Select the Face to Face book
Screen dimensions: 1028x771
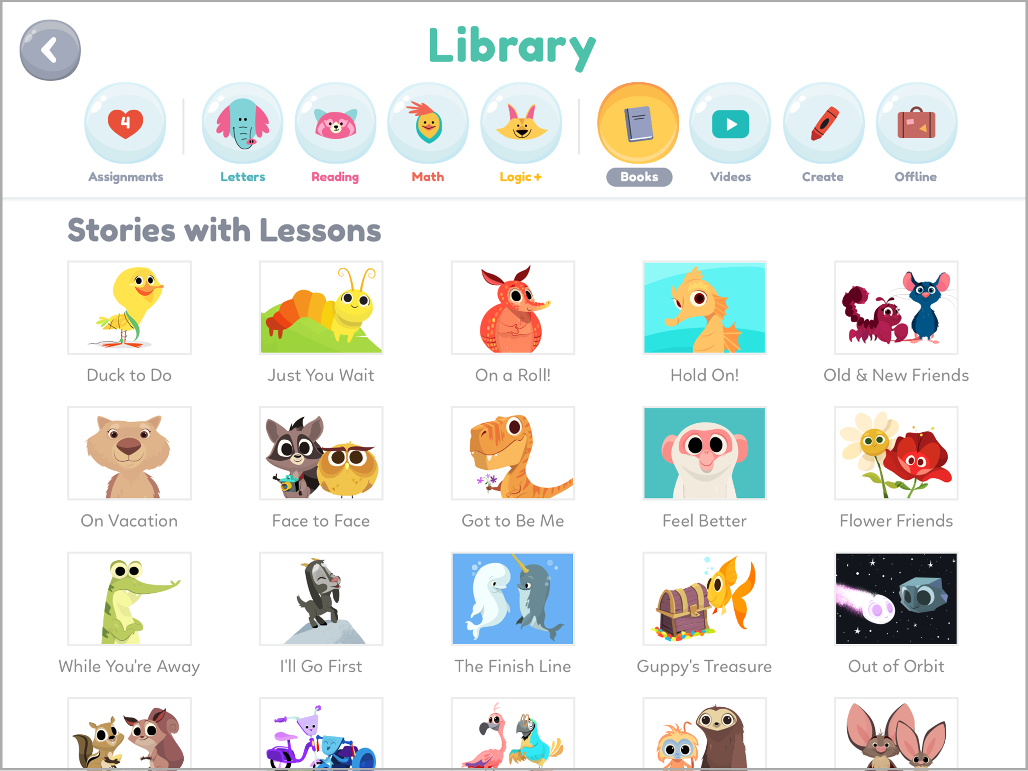point(321,453)
